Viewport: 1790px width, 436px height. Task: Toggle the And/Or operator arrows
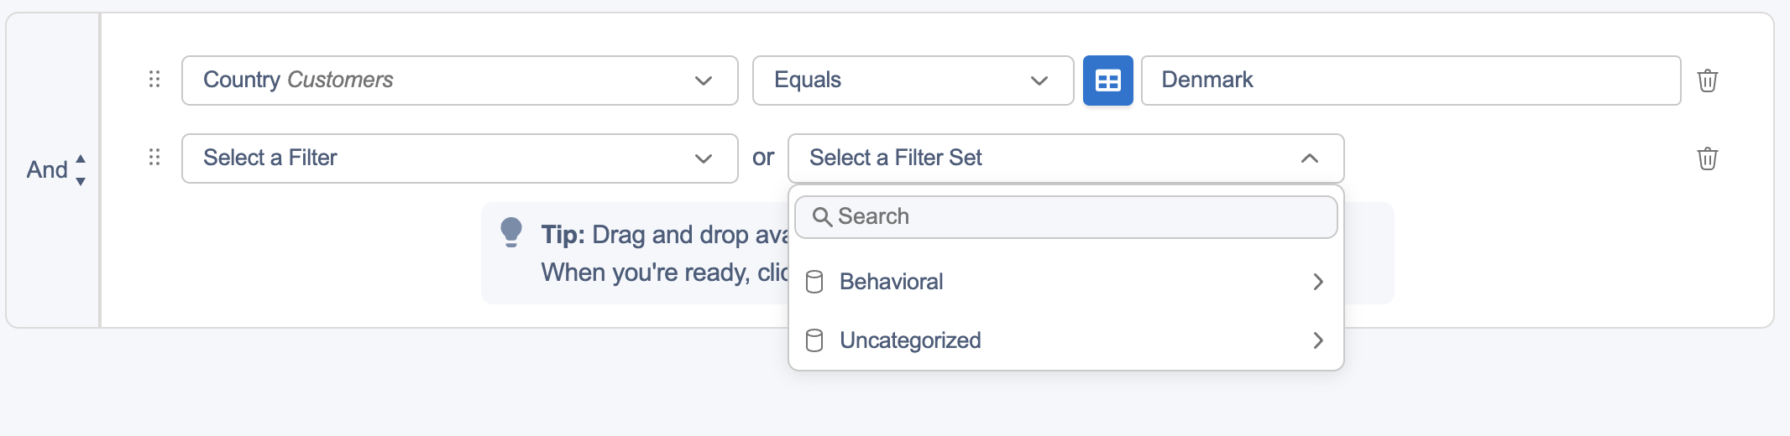pyautogui.click(x=81, y=169)
